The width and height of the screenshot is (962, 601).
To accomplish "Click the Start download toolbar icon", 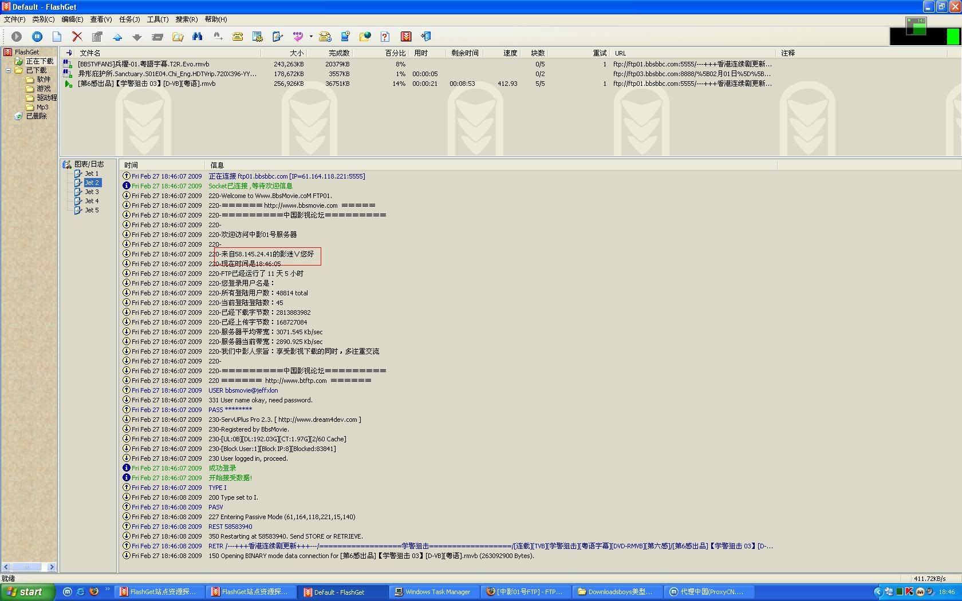I will (x=17, y=37).
